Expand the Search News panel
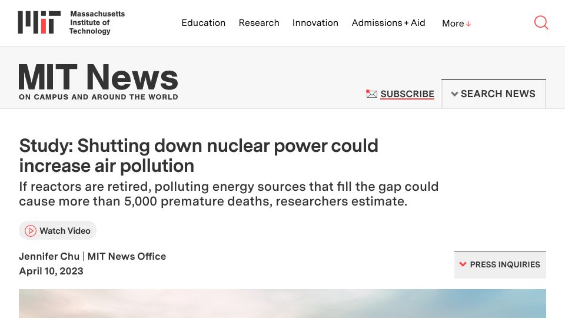565x318 pixels. click(494, 94)
